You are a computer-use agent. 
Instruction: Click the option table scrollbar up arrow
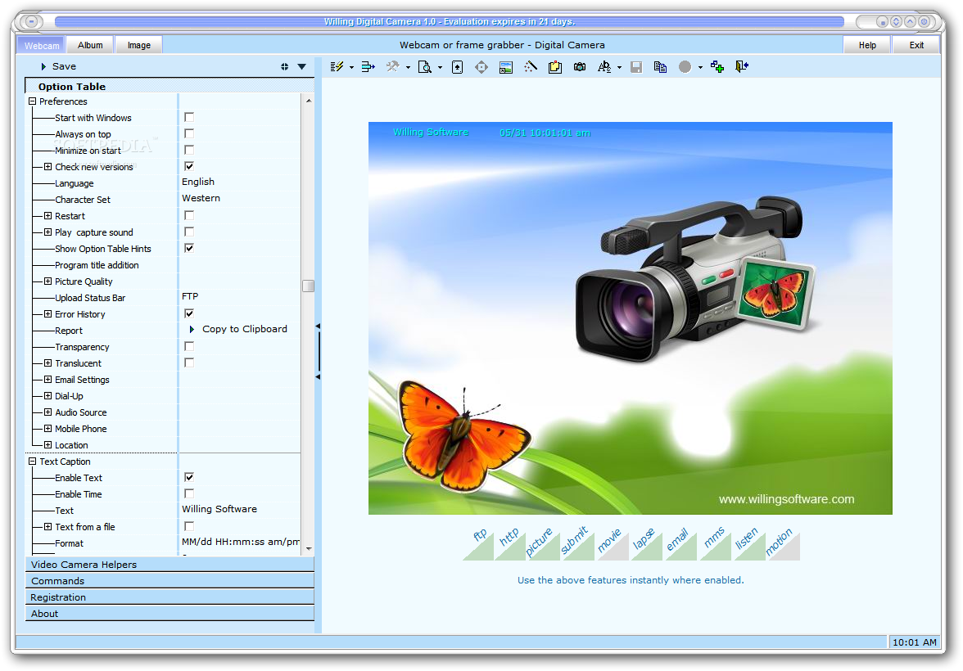click(308, 101)
